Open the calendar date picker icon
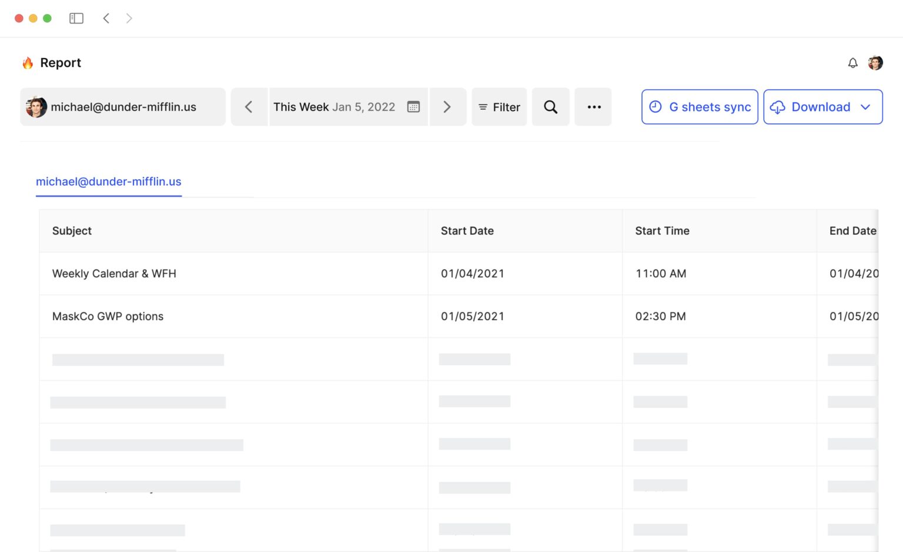903x552 pixels. point(413,107)
